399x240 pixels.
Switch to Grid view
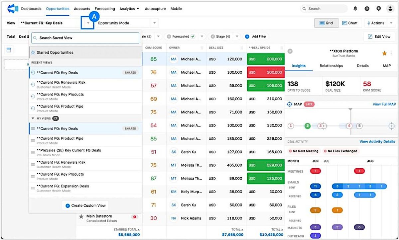click(x=326, y=23)
